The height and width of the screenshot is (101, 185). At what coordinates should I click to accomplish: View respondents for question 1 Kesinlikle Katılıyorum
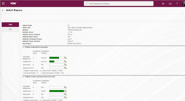65,58
